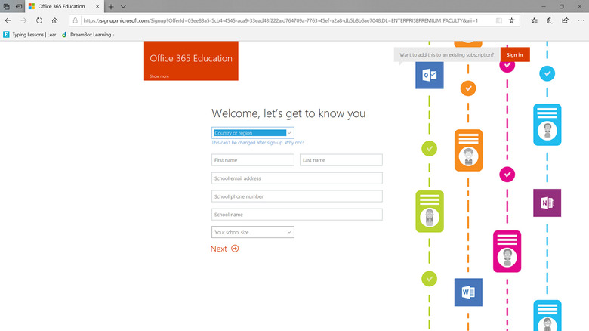Image resolution: width=589 pixels, height=331 pixels.
Task: Open the Country or region dropdown
Action: 252,133
